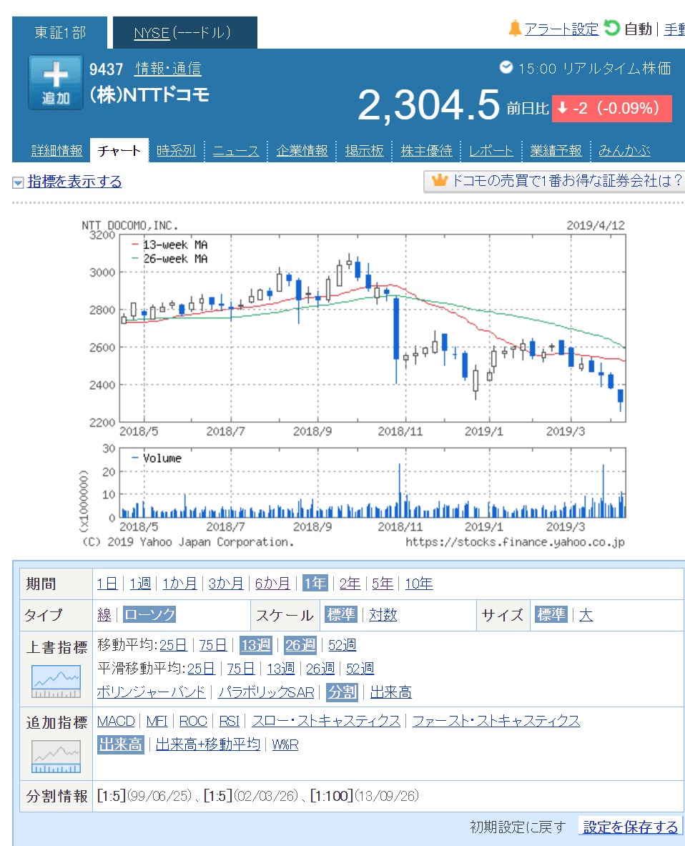Screen dimensions: 685x846
Task: Toggle the 分割 overlay indicator
Action: coord(341,692)
